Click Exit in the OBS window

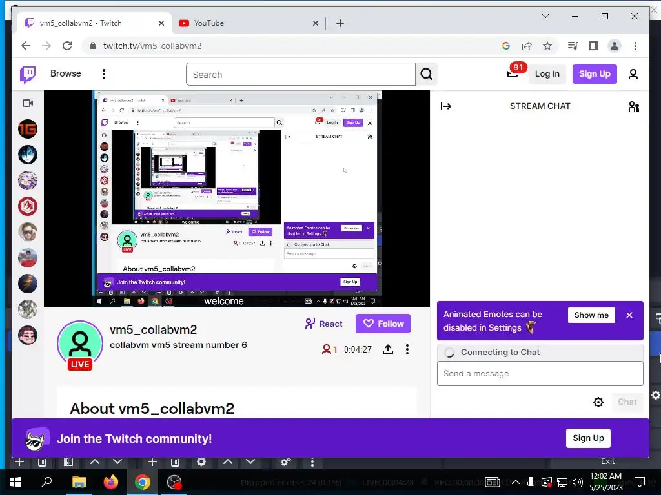608,461
